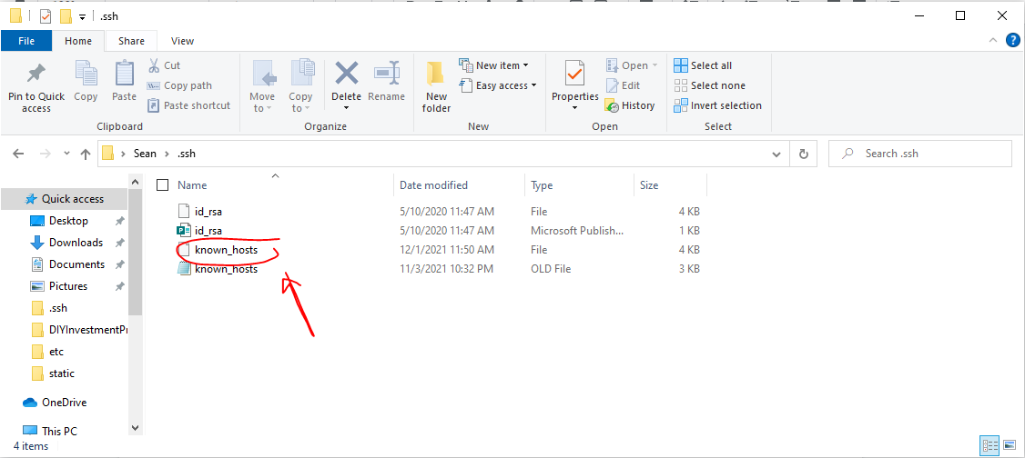Open the Move to menu
Image resolution: width=1025 pixels, height=458 pixels.
point(262,87)
